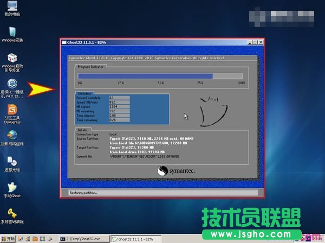Screen dimensions: 325x243
Task: Open the 系统密码清除 key icon
Action: tap(12, 216)
